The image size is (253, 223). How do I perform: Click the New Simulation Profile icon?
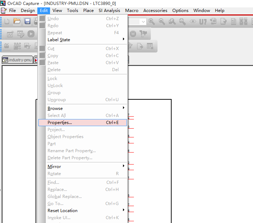pos(10,34)
